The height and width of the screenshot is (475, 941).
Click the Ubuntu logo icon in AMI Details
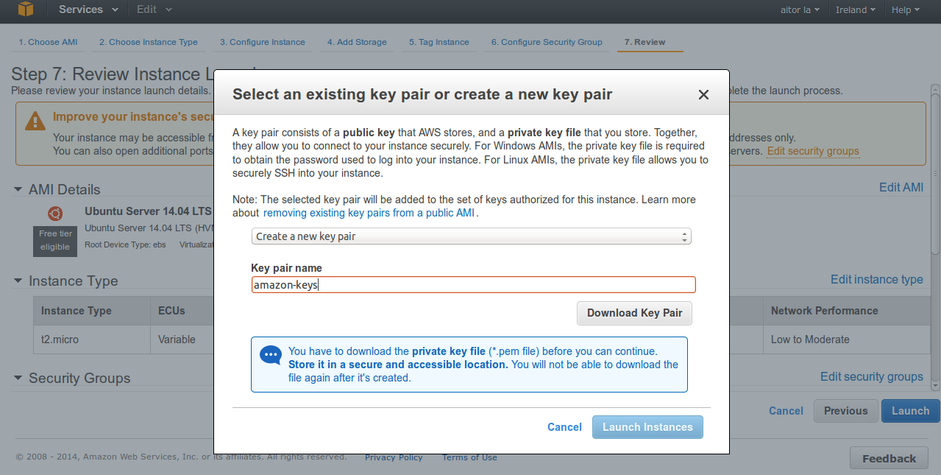pos(55,214)
